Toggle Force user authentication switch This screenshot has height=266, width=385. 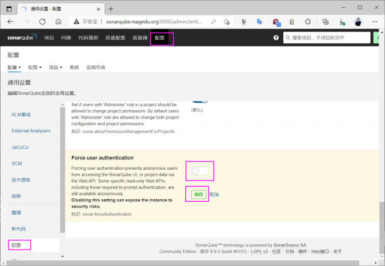pos(200,171)
